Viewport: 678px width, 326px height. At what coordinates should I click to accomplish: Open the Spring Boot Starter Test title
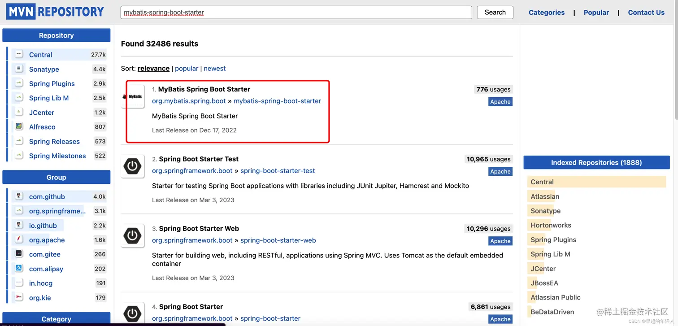[x=199, y=159]
